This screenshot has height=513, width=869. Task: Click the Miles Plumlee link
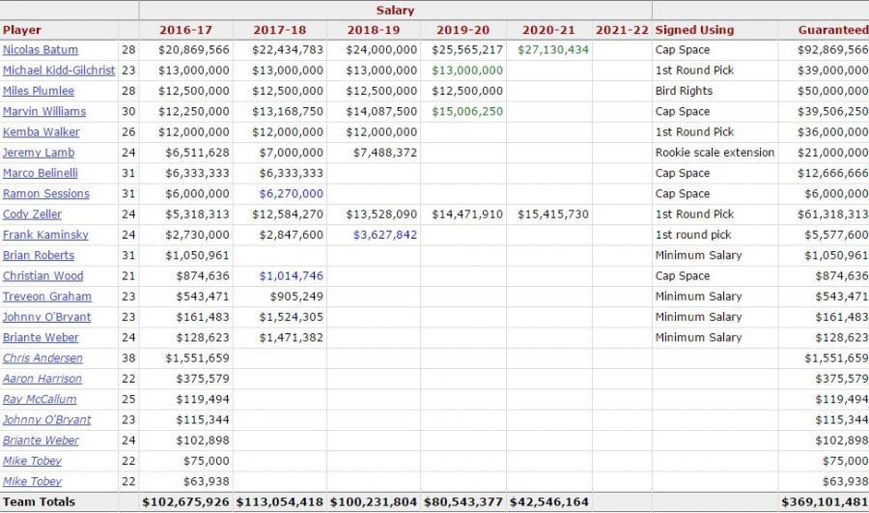pos(39,91)
